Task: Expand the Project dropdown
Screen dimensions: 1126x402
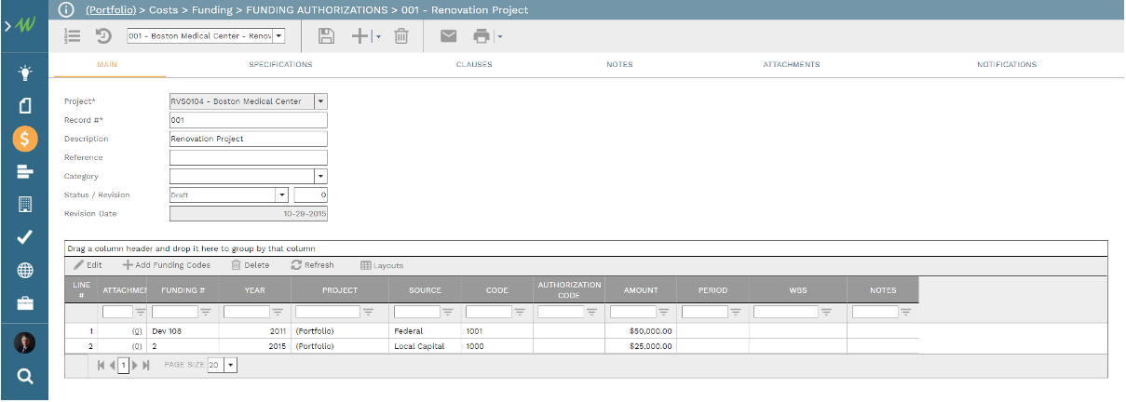Action: 320,101
